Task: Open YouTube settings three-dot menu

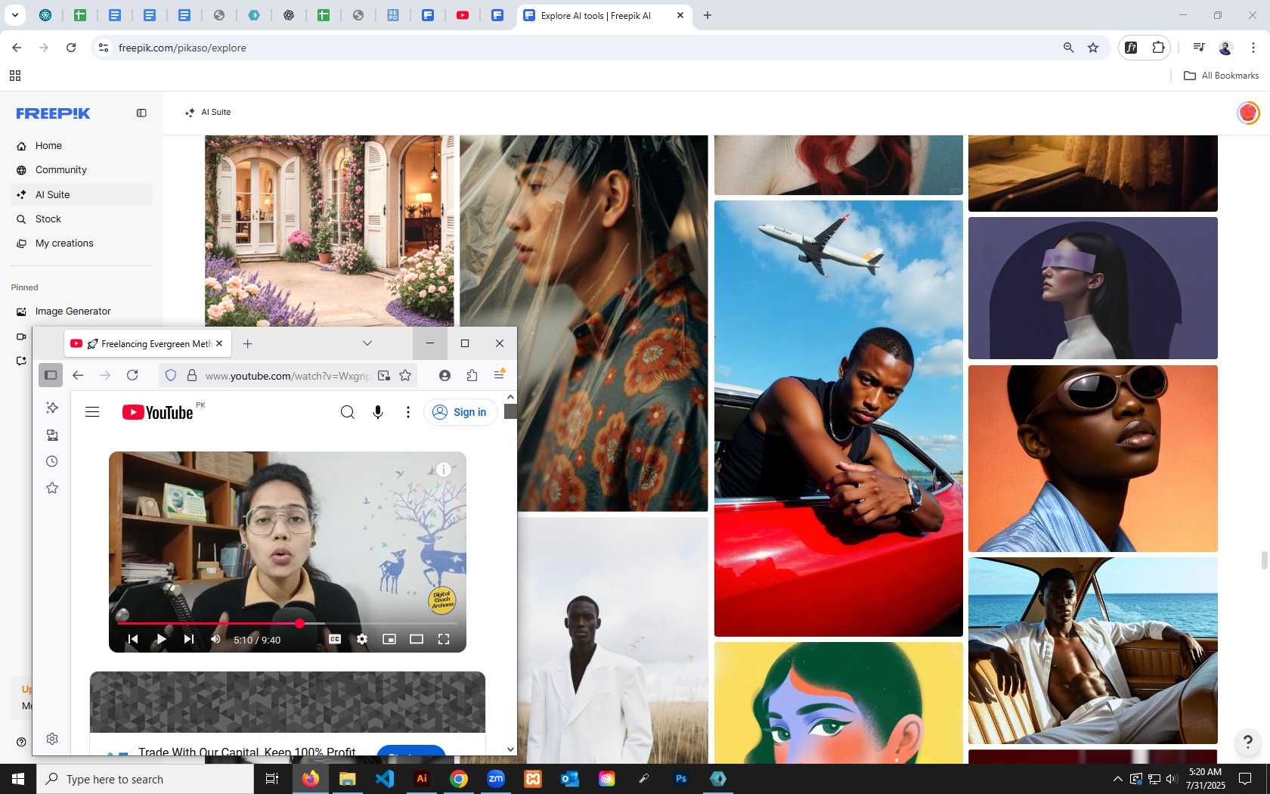Action: [x=408, y=412]
